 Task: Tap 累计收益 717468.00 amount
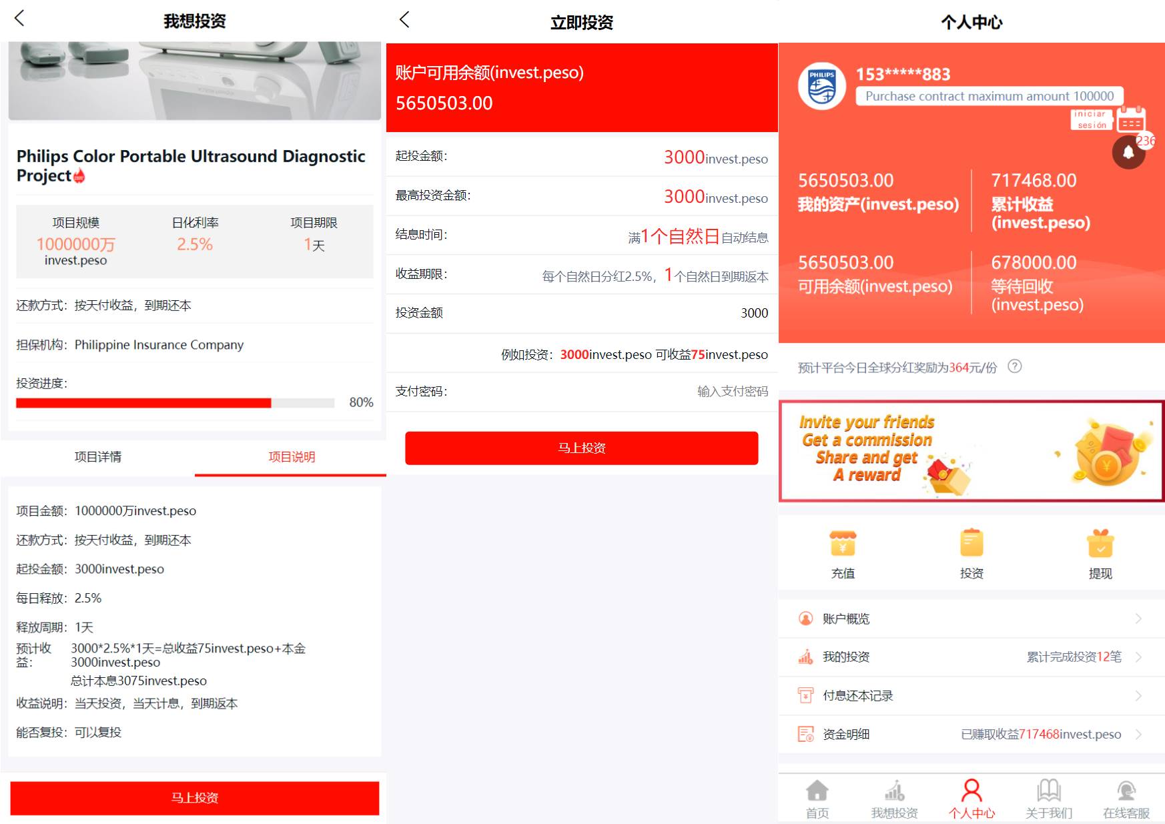[1034, 181]
